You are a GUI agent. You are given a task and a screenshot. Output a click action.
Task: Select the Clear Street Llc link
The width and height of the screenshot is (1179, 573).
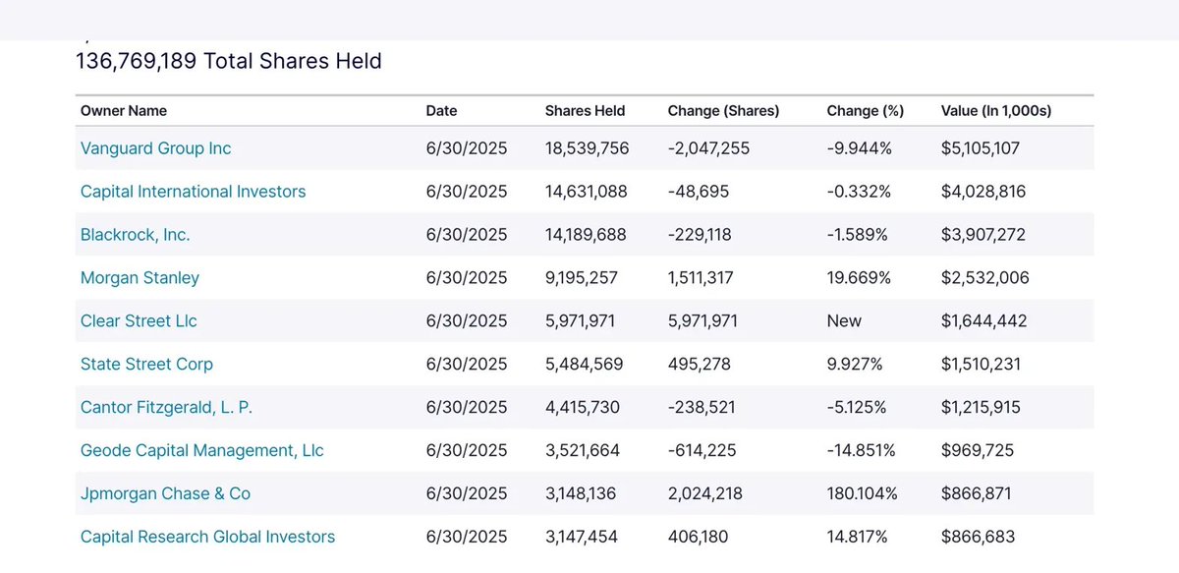click(139, 321)
